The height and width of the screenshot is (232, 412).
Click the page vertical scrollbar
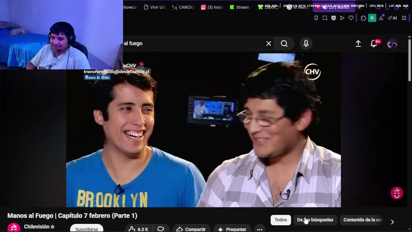(x=409, y=60)
